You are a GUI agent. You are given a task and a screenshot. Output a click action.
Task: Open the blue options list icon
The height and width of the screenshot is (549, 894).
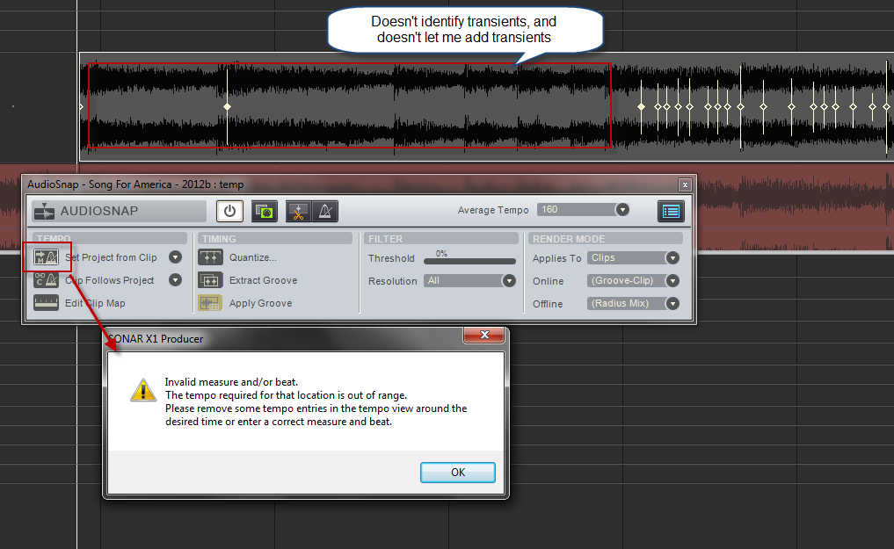pyautogui.click(x=670, y=211)
